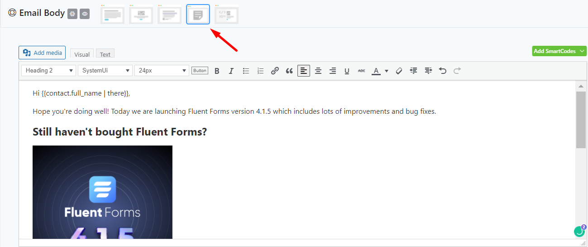Viewport: 588px width, 247px height.
Task: Toggle the active align left button
Action: pyautogui.click(x=304, y=71)
